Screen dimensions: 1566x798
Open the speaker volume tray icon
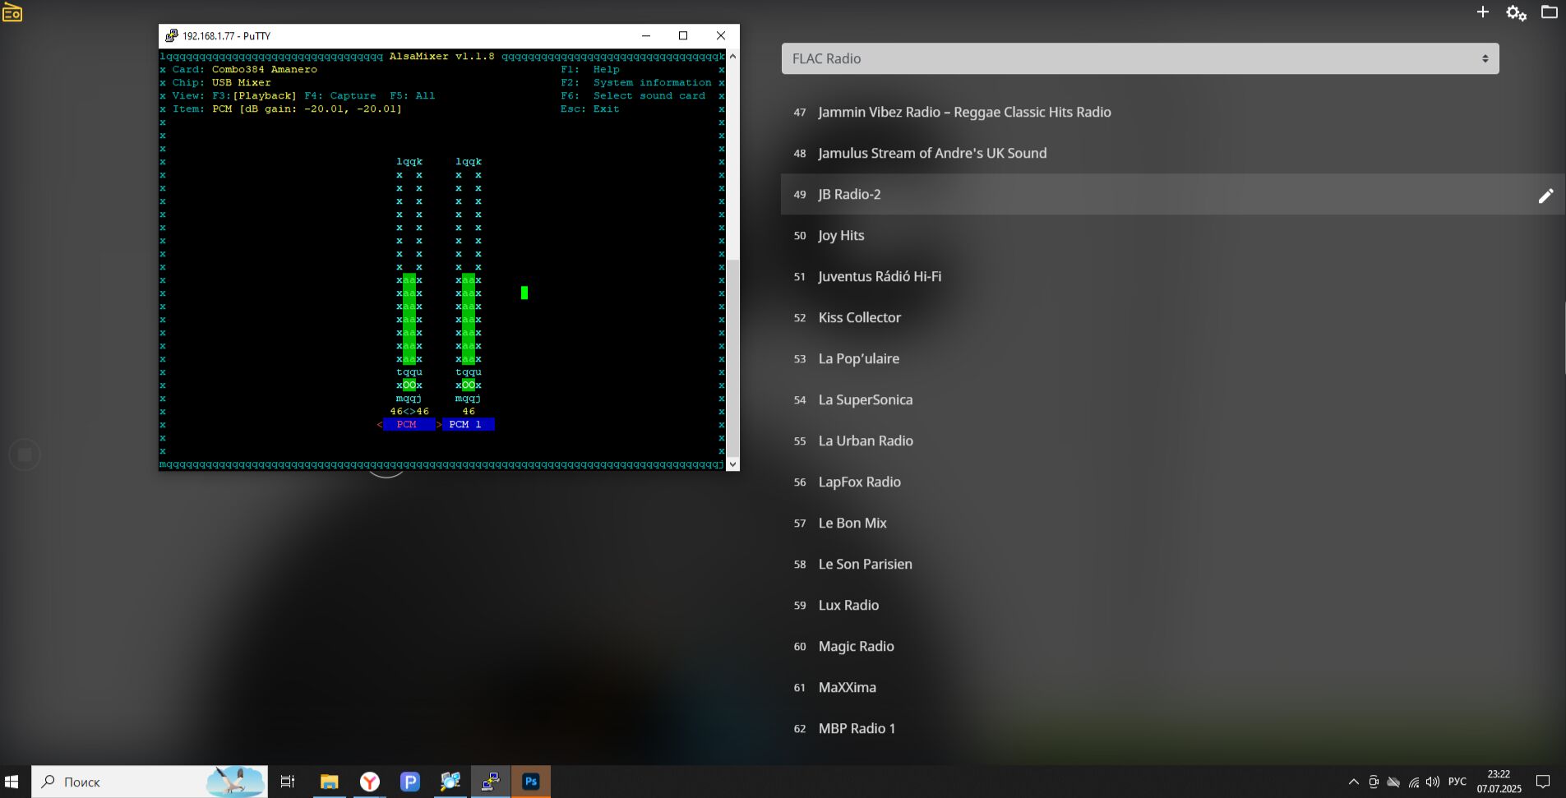click(1433, 782)
